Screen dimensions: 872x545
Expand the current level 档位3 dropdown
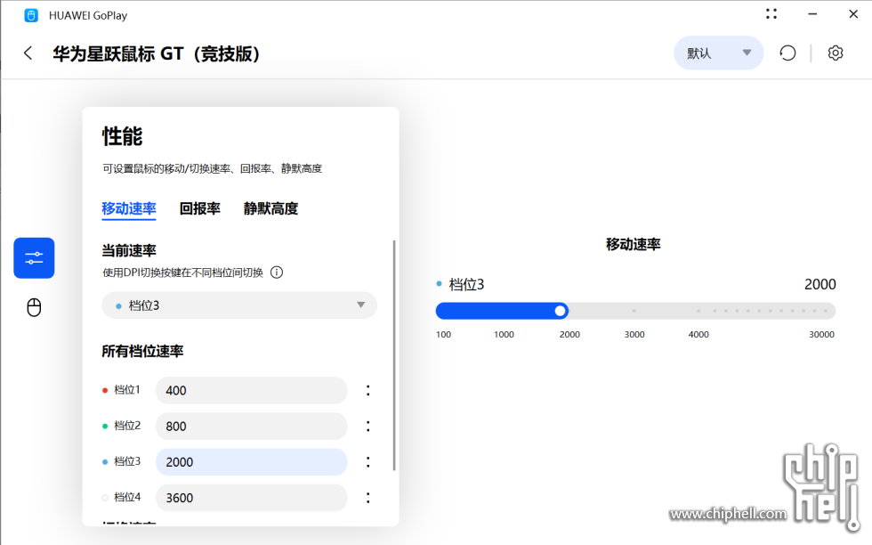(239, 305)
